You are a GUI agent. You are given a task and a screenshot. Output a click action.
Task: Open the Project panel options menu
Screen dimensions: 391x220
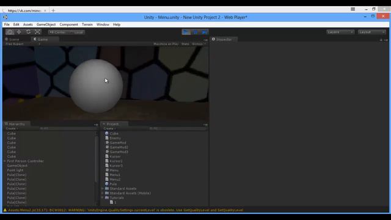[205, 125]
